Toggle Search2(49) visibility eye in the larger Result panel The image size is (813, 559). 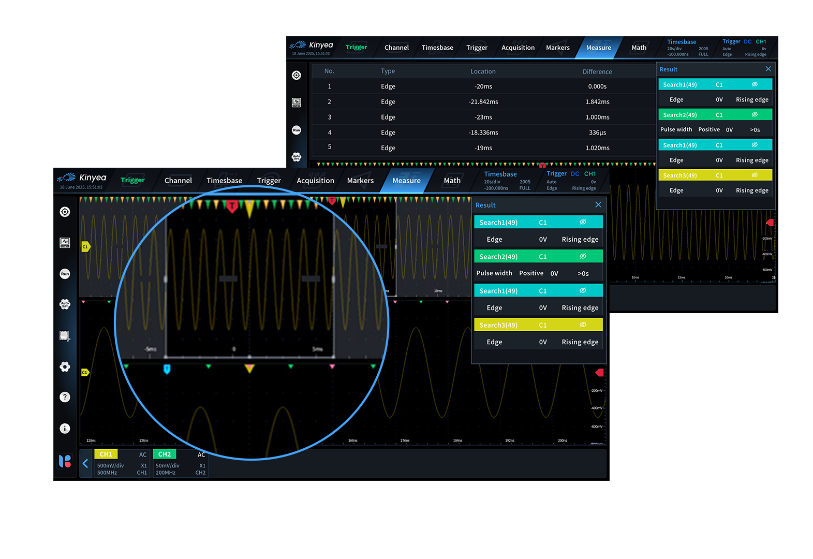pos(583,256)
